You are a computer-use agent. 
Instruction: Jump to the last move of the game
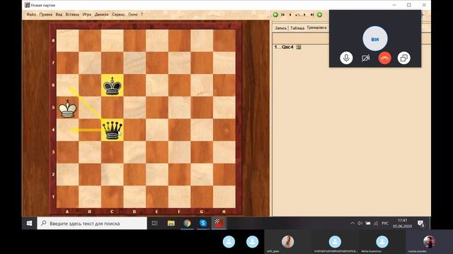pos(312,15)
